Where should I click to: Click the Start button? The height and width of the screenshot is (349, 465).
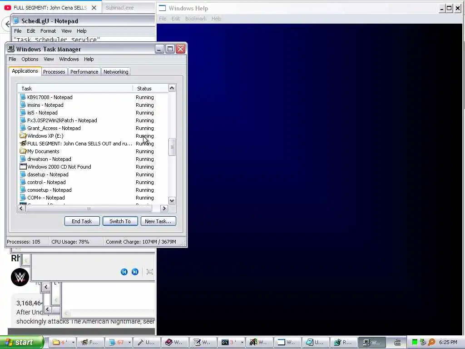[x=21, y=342]
